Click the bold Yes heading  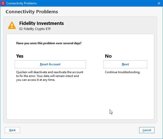tap(20, 56)
